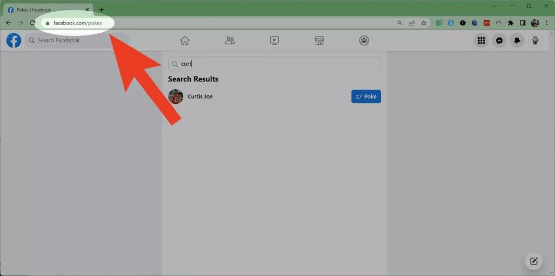This screenshot has height=276, width=555.
Task: Click the pokes search field containing 'curt'
Action: [275, 64]
